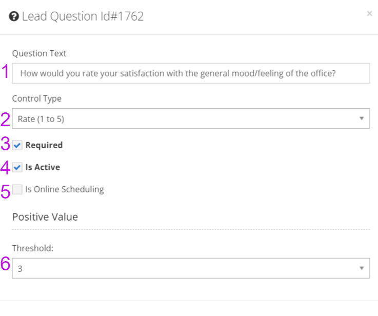The image size is (378, 316).
Task: Click the question mark icon in header
Action: tap(14, 16)
